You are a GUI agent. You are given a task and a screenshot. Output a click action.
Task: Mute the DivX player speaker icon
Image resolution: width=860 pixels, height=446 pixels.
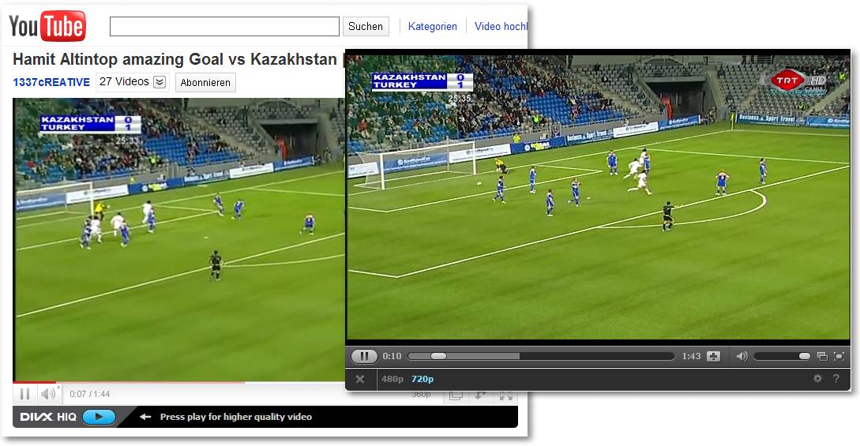[742, 356]
